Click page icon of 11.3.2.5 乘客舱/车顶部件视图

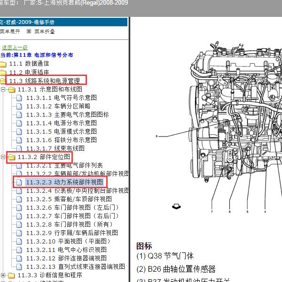click(x=19, y=199)
